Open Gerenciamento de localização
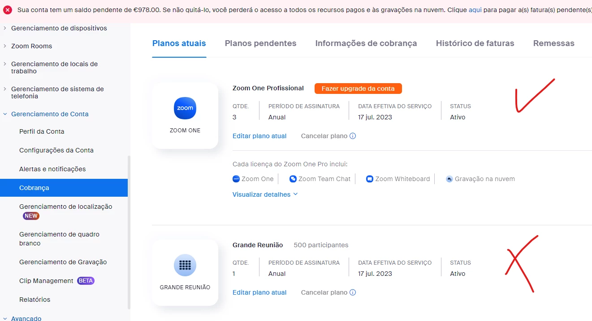592x321 pixels. point(66,207)
